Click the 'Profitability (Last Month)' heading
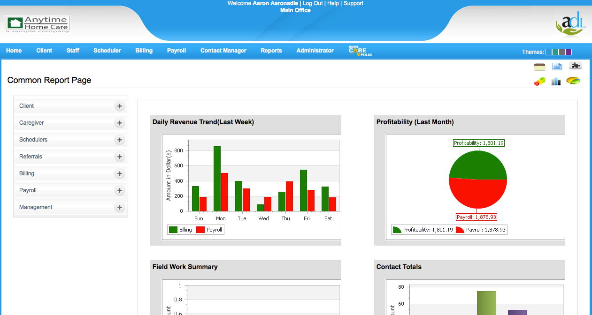Screen dimensions: 592x315 pyautogui.click(x=415, y=122)
